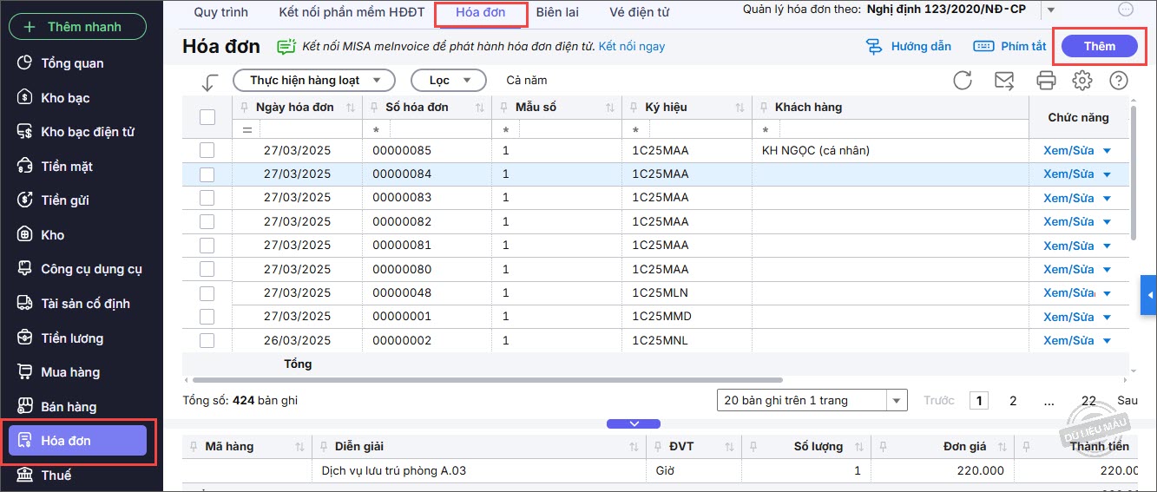This screenshot has height=492, width=1157.
Task: Click the refresh icon in the toolbar
Action: [x=963, y=81]
